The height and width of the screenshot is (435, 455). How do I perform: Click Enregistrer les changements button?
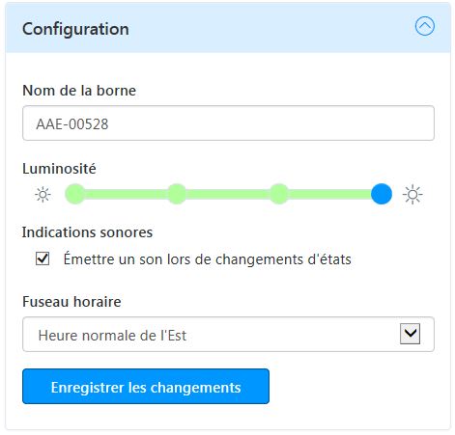146,387
